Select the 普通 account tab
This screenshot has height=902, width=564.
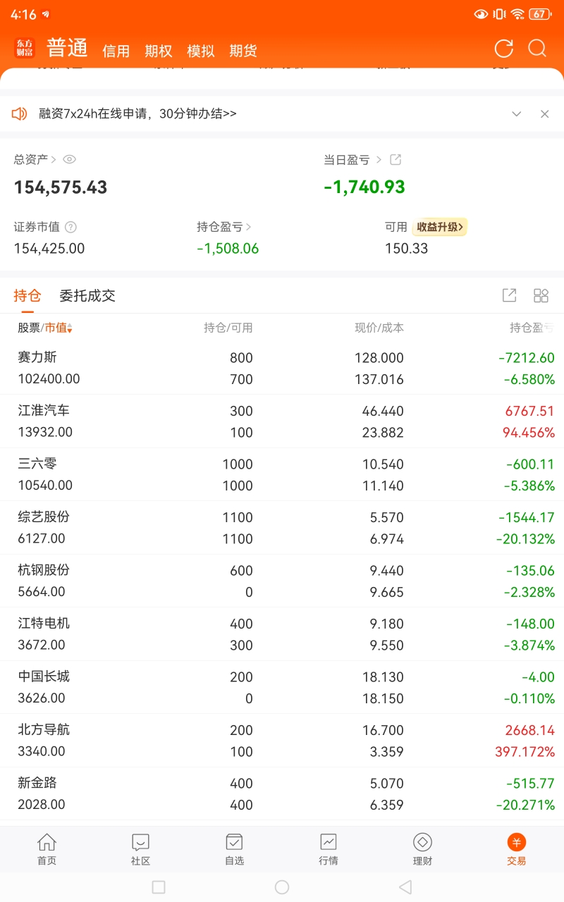pyautogui.click(x=67, y=48)
